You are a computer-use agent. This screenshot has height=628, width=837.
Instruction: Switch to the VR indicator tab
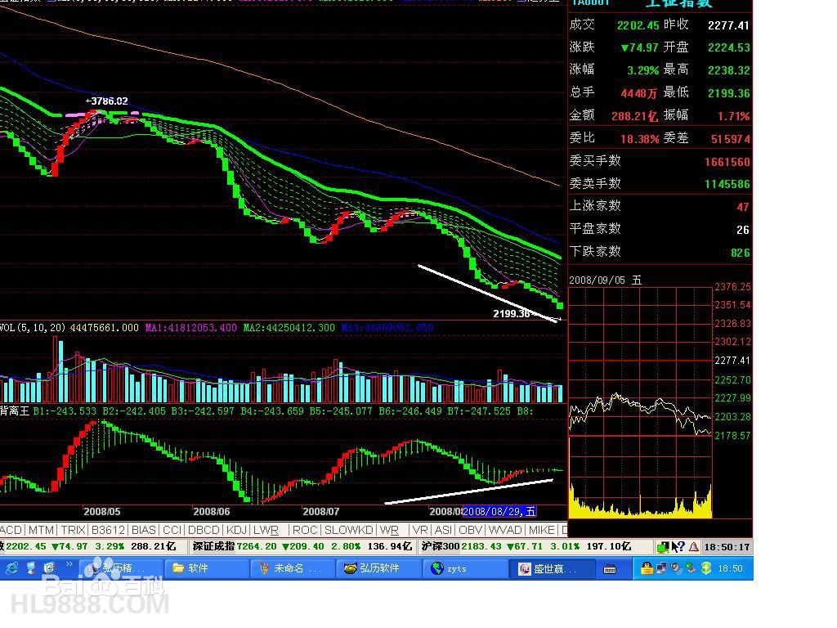tap(420, 530)
